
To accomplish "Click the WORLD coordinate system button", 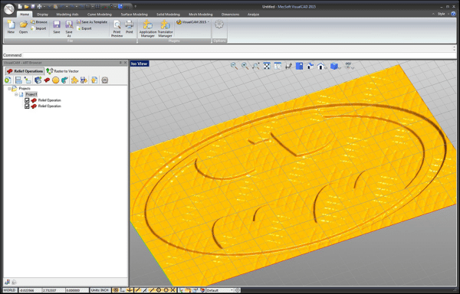I will (x=10, y=290).
